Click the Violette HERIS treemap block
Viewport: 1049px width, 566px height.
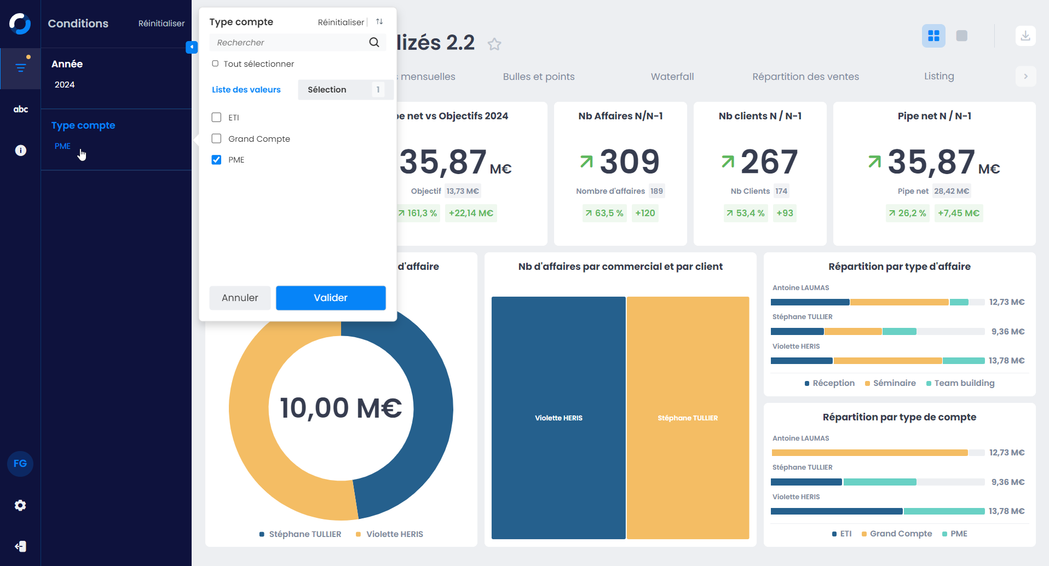coord(558,418)
